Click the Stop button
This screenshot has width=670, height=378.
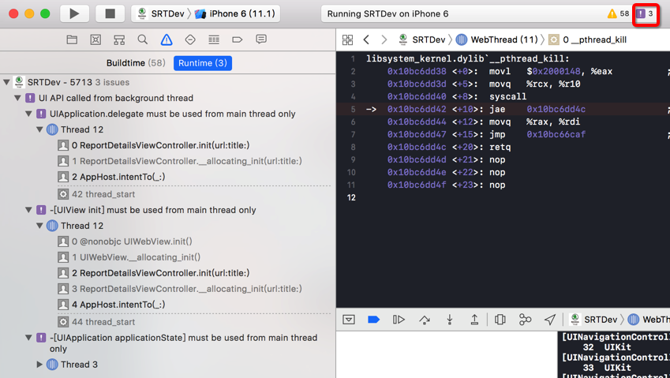coord(110,13)
